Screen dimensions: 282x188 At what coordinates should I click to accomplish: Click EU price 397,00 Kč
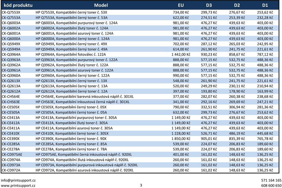tap(181, 91)
